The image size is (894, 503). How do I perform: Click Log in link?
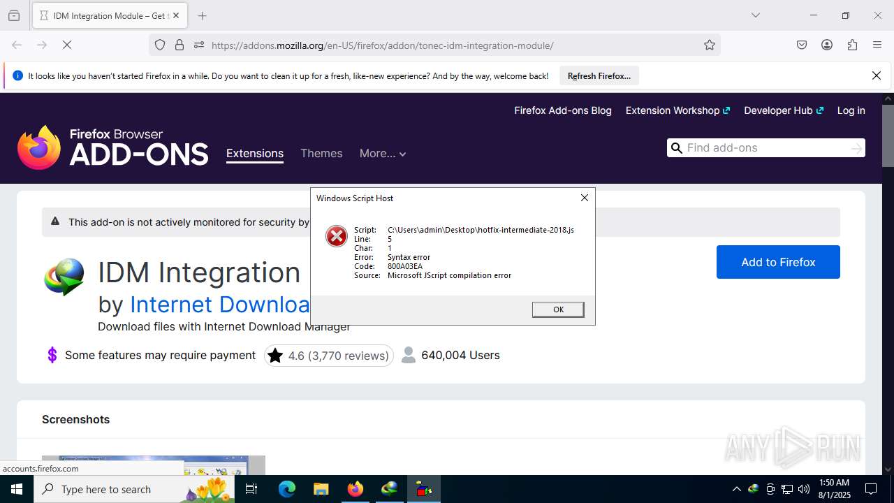851,110
